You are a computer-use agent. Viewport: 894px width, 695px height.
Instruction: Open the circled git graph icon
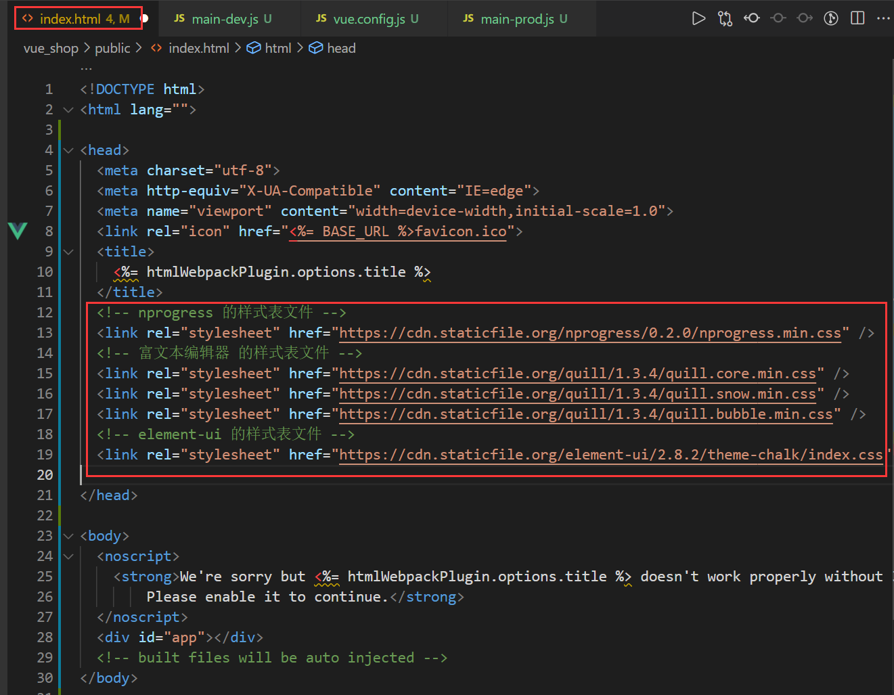coord(831,18)
